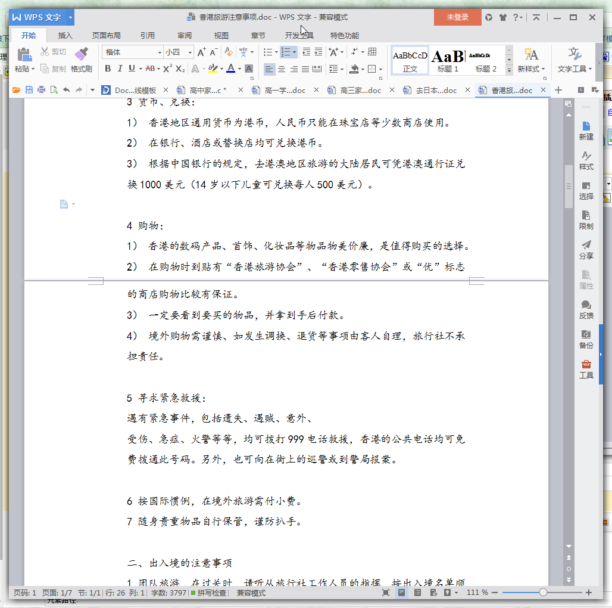Switch to 页面布局 tab
612x608 pixels.
[x=106, y=36]
